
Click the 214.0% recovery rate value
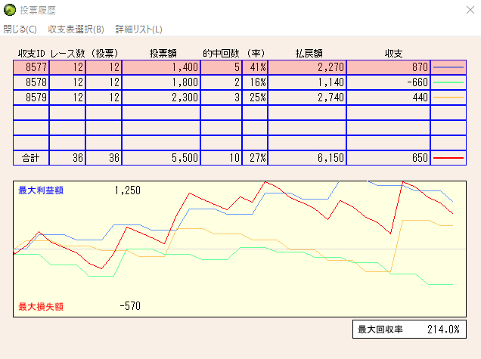coord(444,330)
